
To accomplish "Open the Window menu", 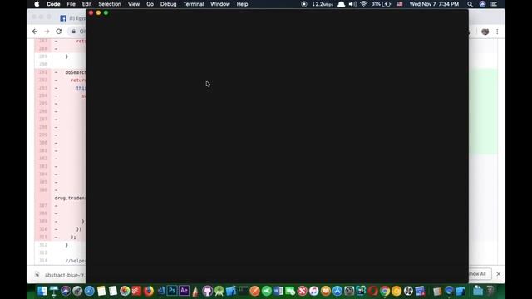I will pyautogui.click(x=220, y=4).
